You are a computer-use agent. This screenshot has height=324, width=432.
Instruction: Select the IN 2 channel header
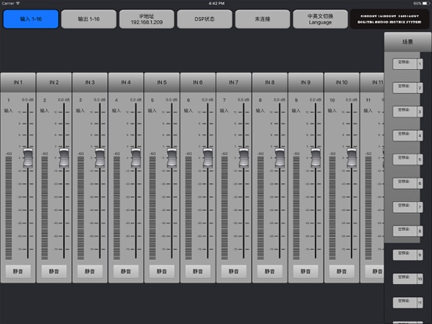click(54, 82)
